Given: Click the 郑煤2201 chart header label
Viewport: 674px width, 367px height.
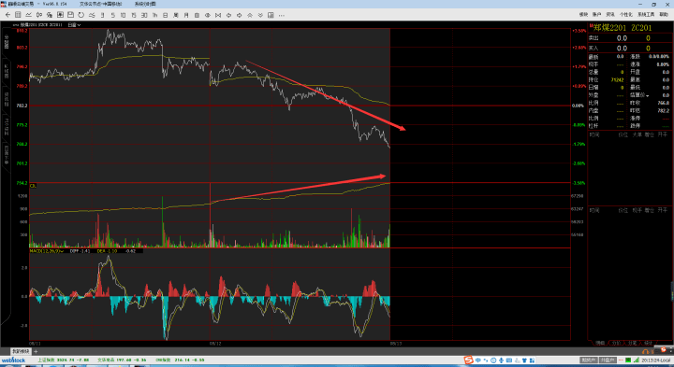Looking at the screenshot, I should click(x=41, y=25).
